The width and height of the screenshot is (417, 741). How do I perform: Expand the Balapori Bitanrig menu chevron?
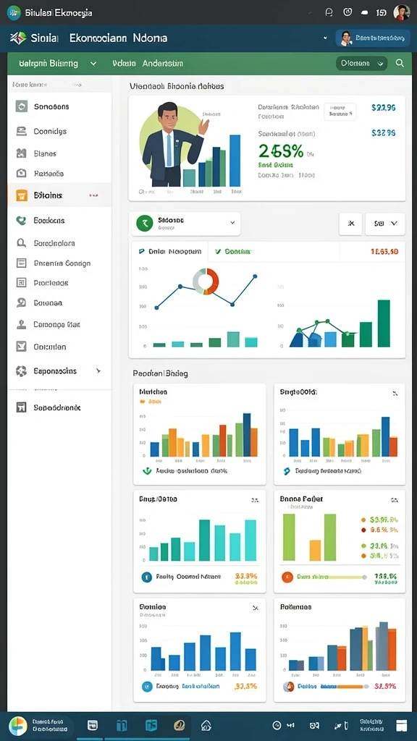[x=93, y=64]
